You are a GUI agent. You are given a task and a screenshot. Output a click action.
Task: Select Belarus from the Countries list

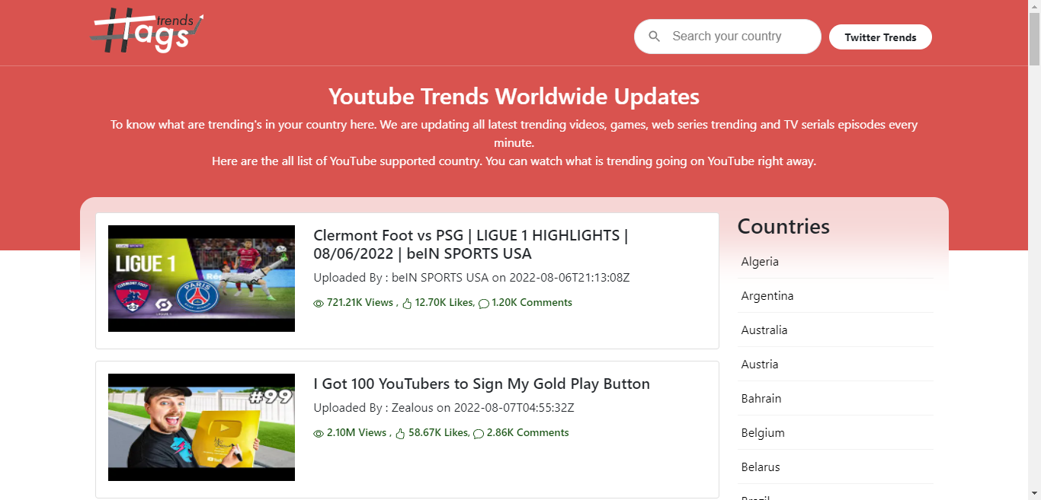760,467
